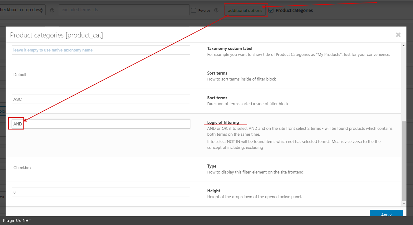Expand the Logic of filtering AND dropdown
413x225 pixels.
pos(101,124)
